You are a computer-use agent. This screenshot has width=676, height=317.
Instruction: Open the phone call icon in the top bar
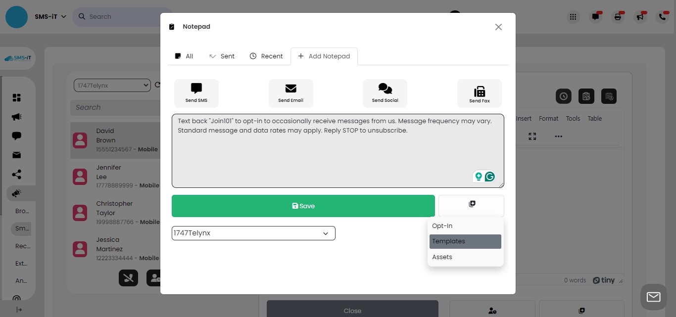[x=663, y=16]
